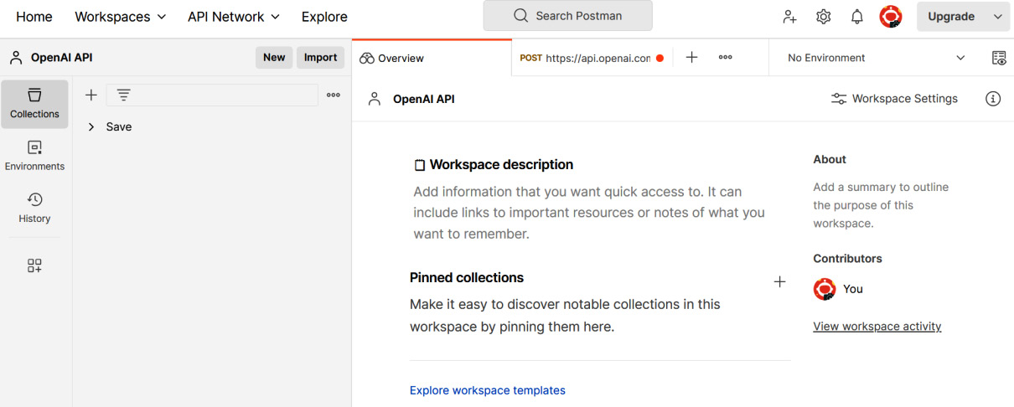Open the collections three-dots options menu
The image size is (1014, 407).
point(334,95)
